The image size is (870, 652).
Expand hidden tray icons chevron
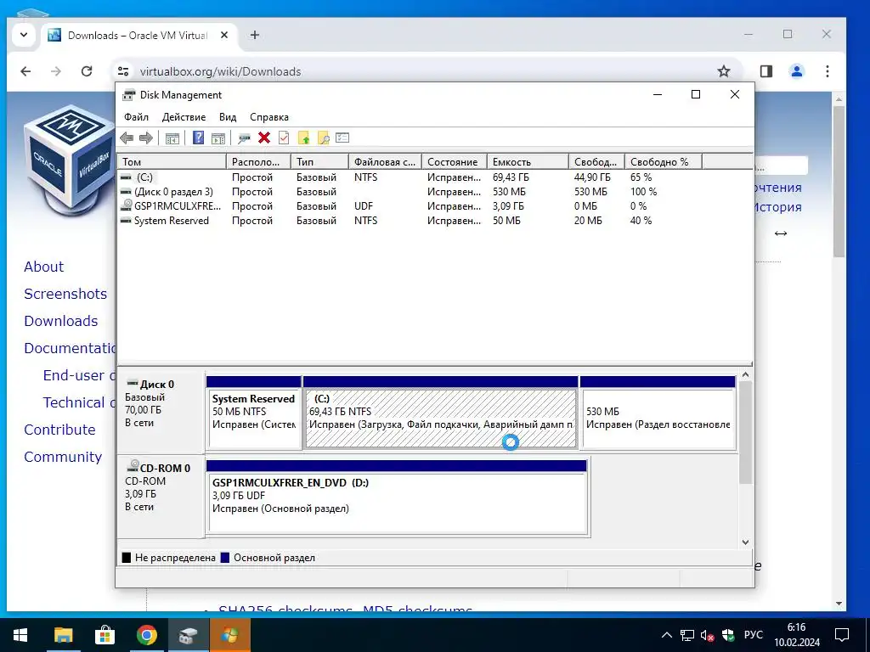coord(667,635)
